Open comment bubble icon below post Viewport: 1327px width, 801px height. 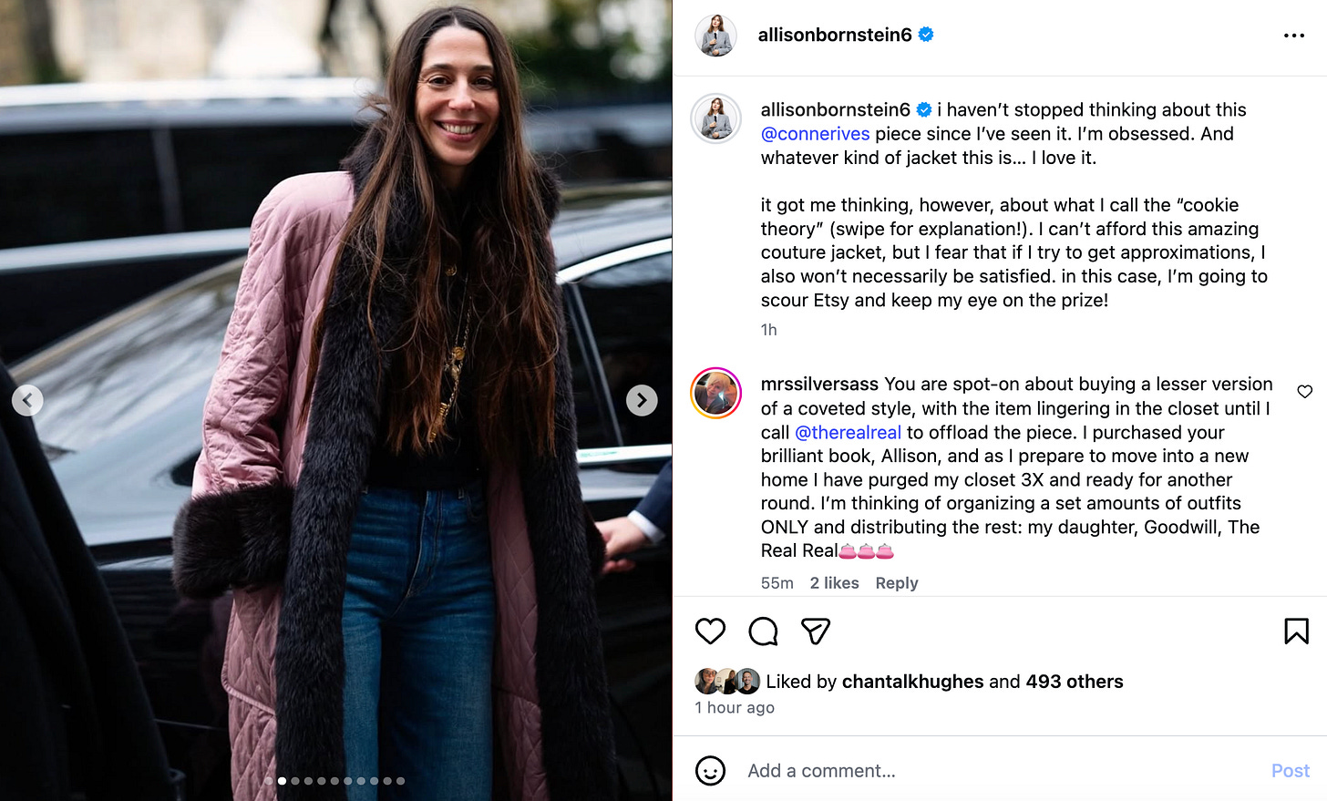pos(763,631)
